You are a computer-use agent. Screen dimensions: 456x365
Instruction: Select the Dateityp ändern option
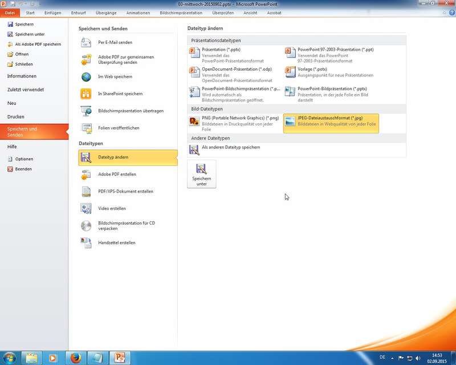[128, 157]
